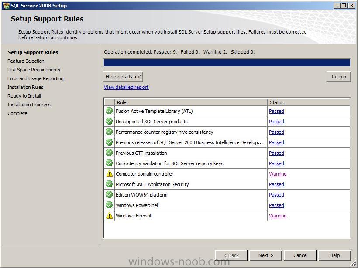The image size is (358, 268).
Task: Select Complete step in sidebar
Action: click(17, 113)
